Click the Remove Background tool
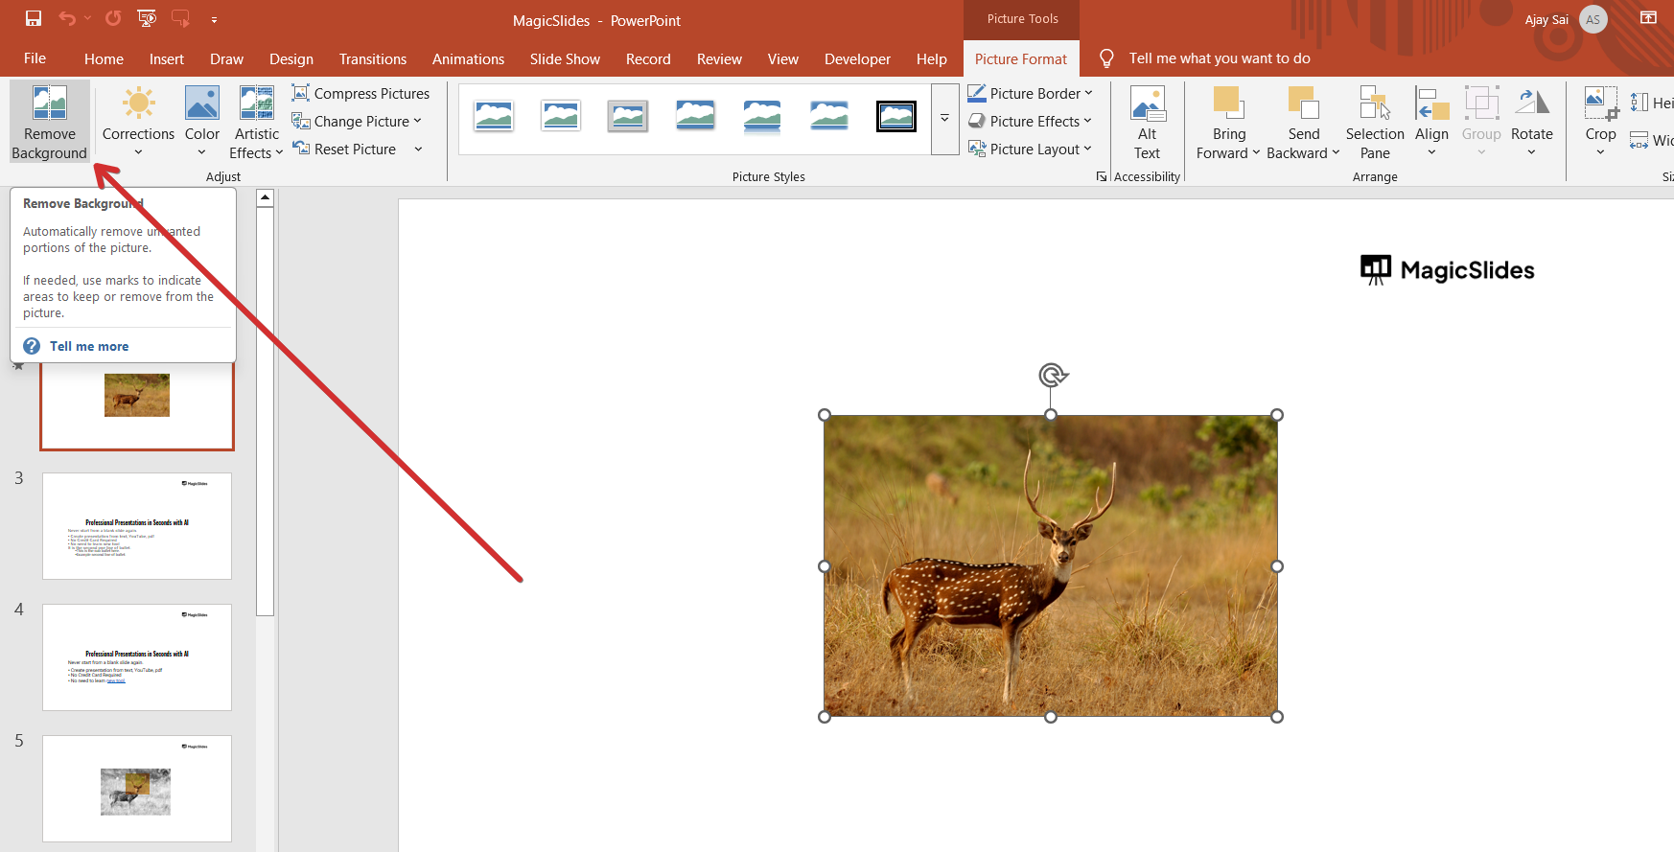 tap(49, 122)
